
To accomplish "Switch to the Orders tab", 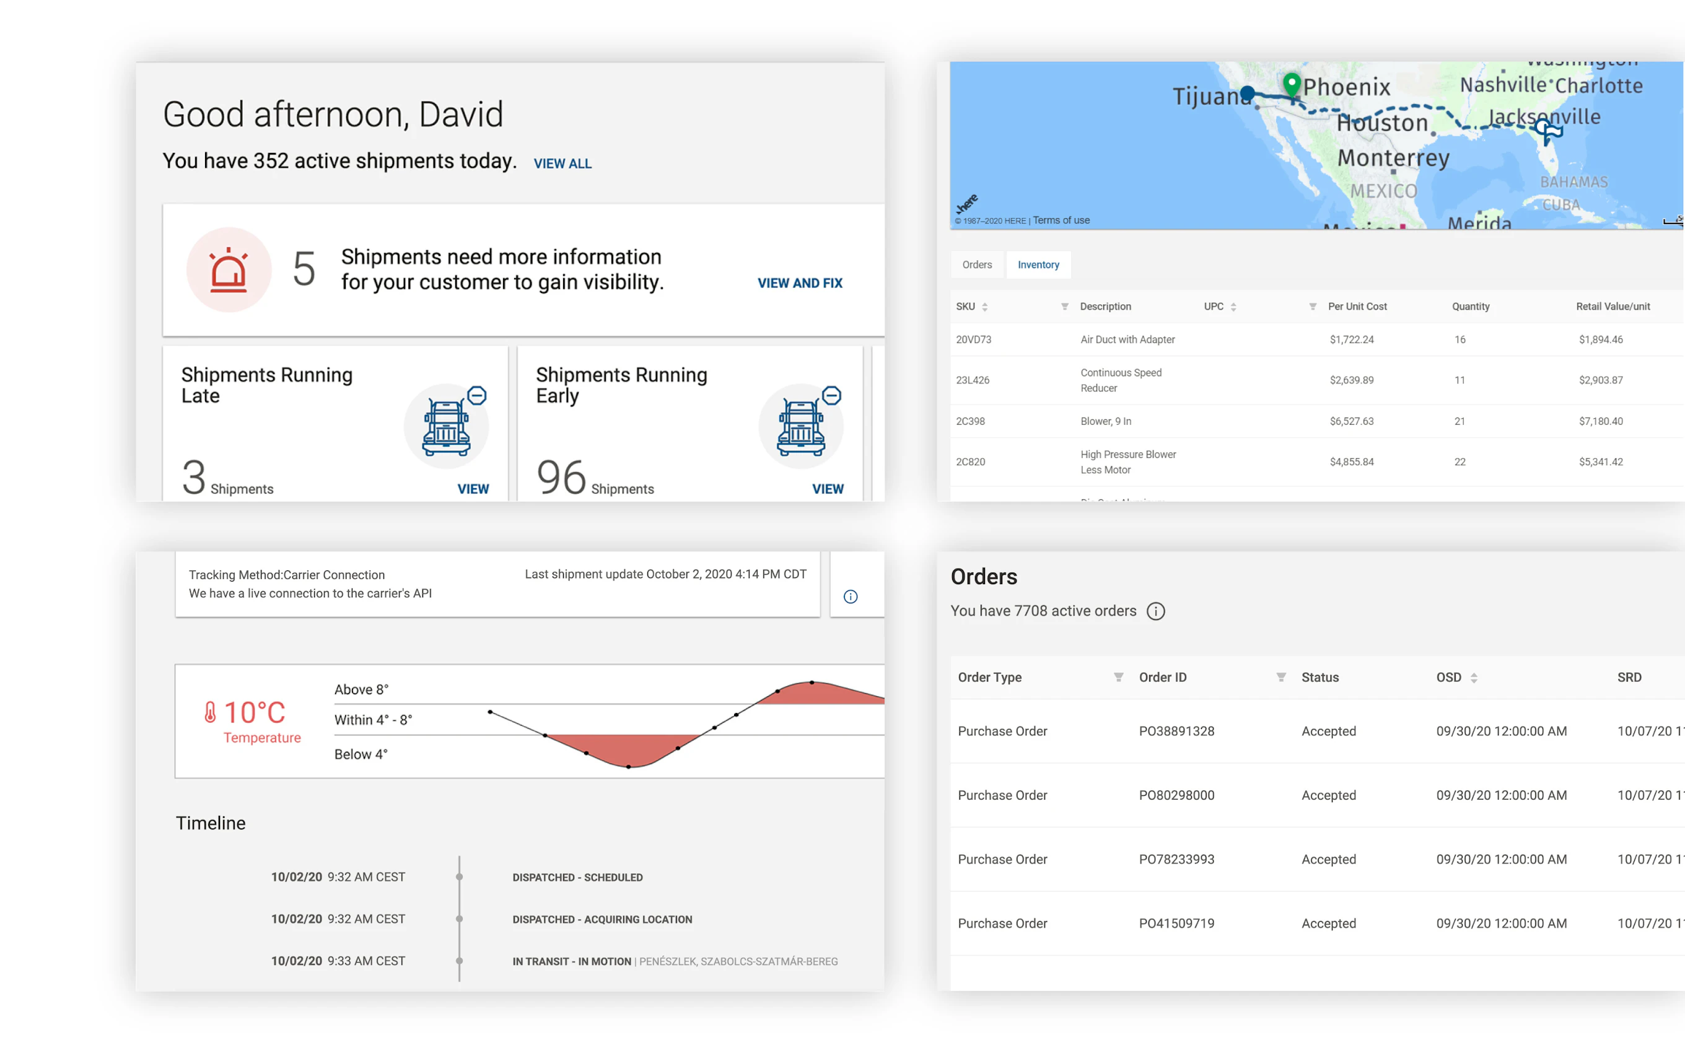I will [x=977, y=264].
